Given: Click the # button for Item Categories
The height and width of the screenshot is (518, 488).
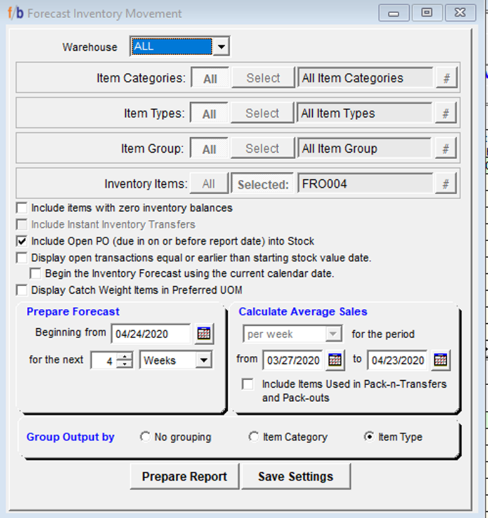Looking at the screenshot, I should [x=445, y=78].
